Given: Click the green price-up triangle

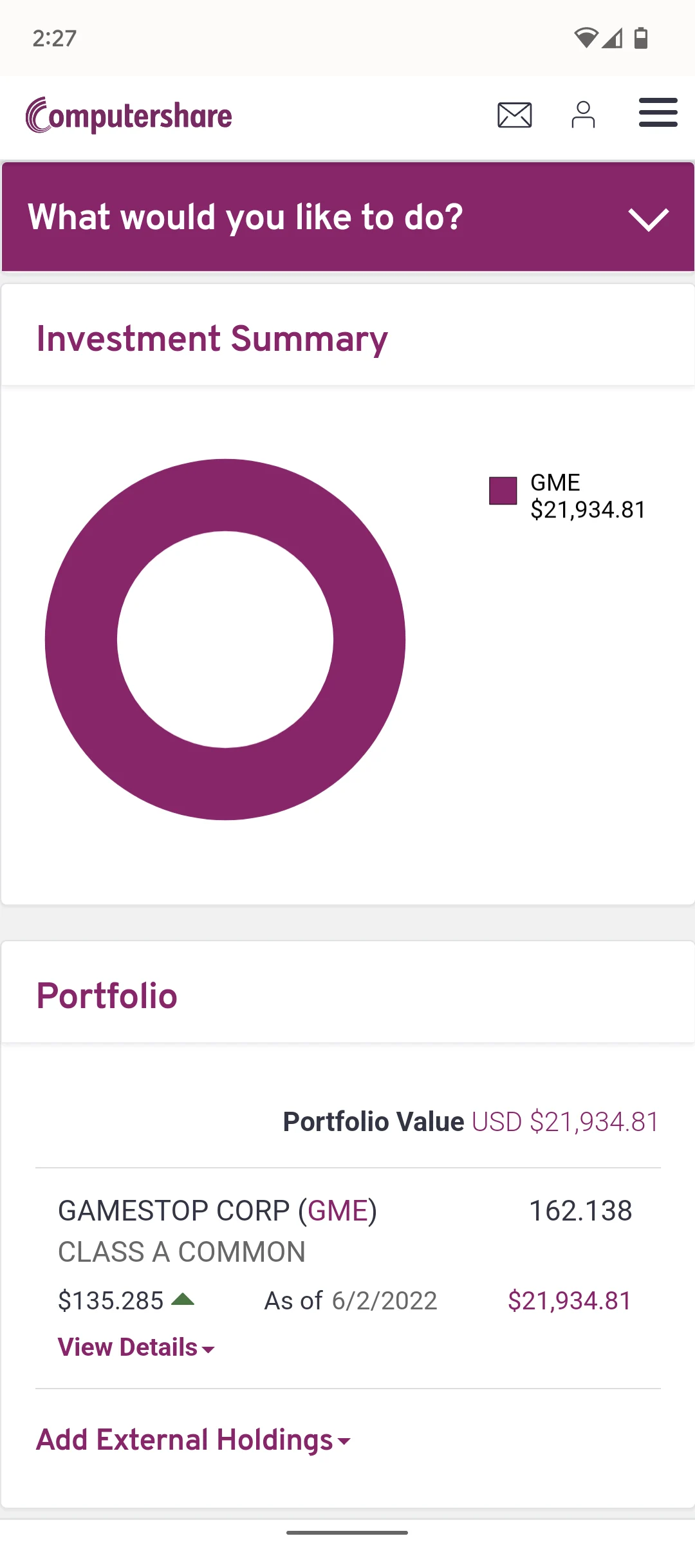Looking at the screenshot, I should (x=183, y=1300).
